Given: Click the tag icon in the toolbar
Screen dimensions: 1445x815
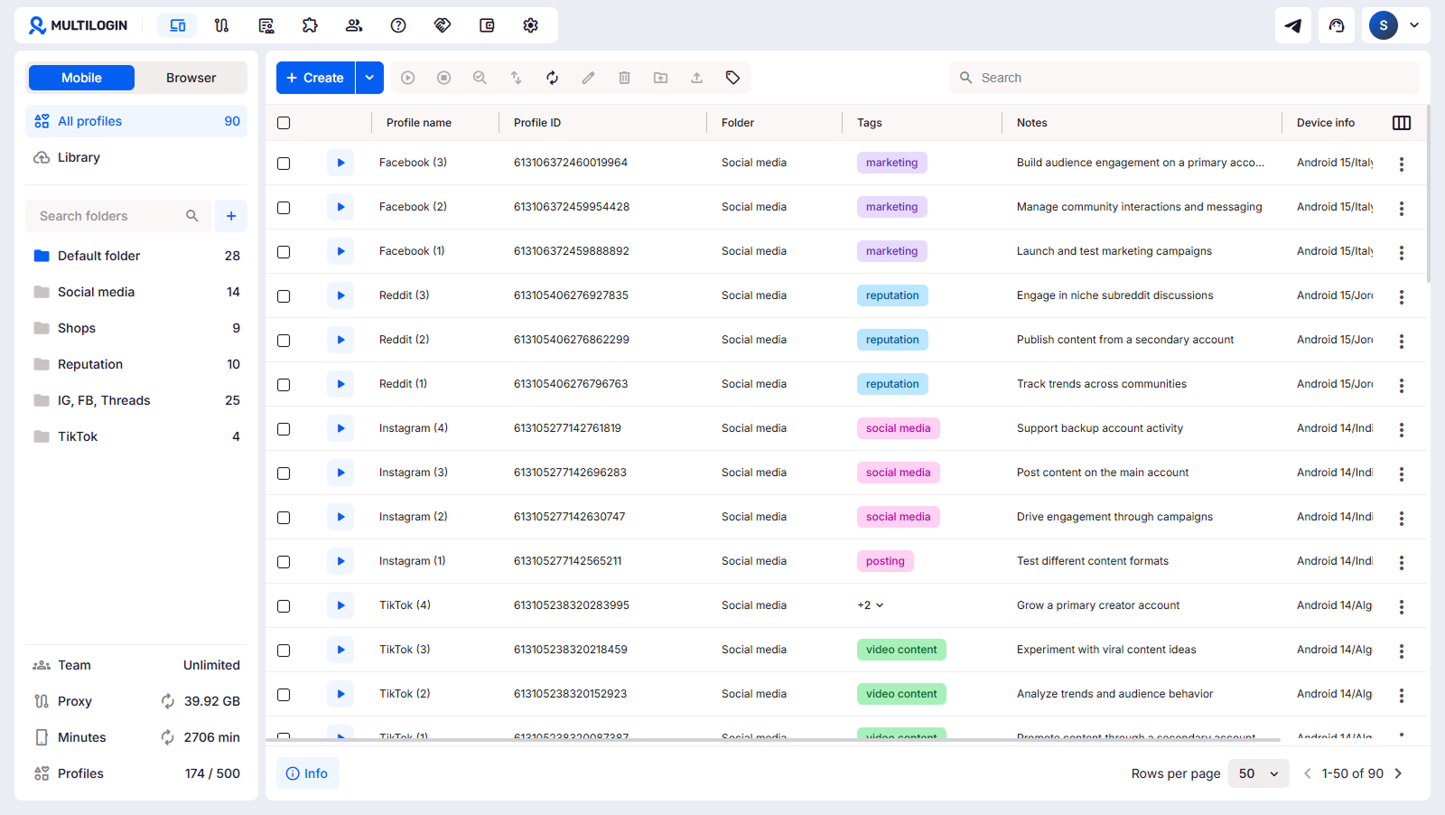Looking at the screenshot, I should pos(732,78).
